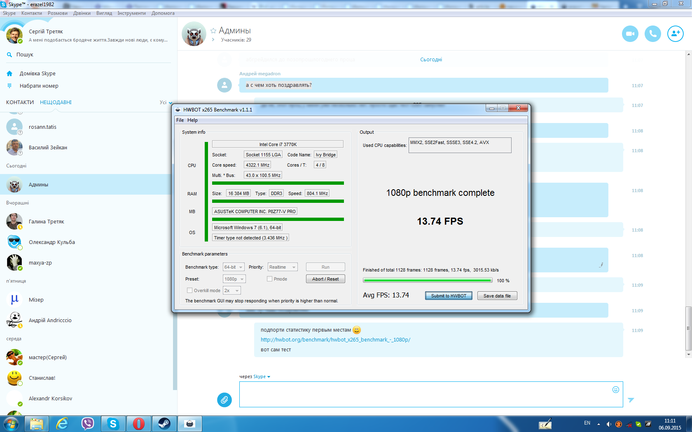Open Viber from the taskbar

88,424
